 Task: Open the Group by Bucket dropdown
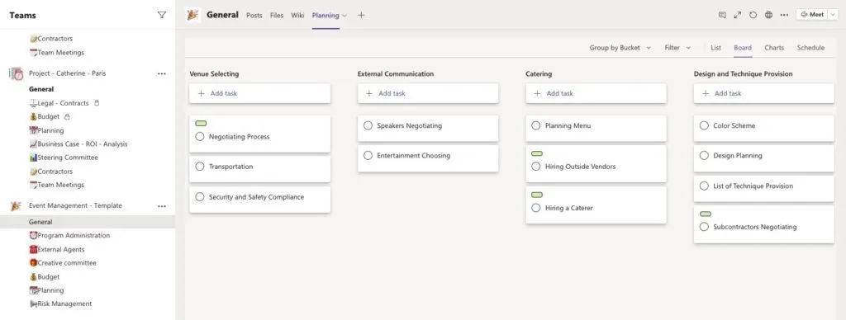pos(620,48)
